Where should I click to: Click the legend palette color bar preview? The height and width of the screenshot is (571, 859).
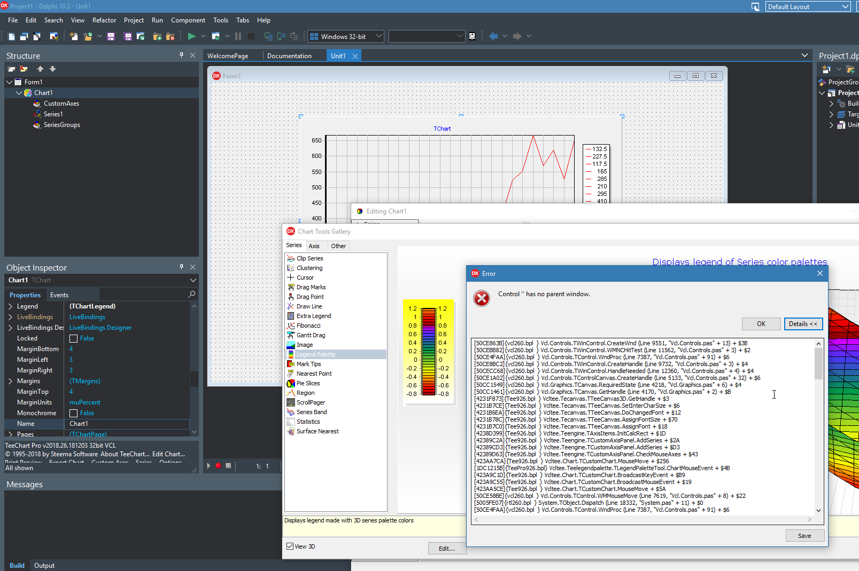(428, 352)
